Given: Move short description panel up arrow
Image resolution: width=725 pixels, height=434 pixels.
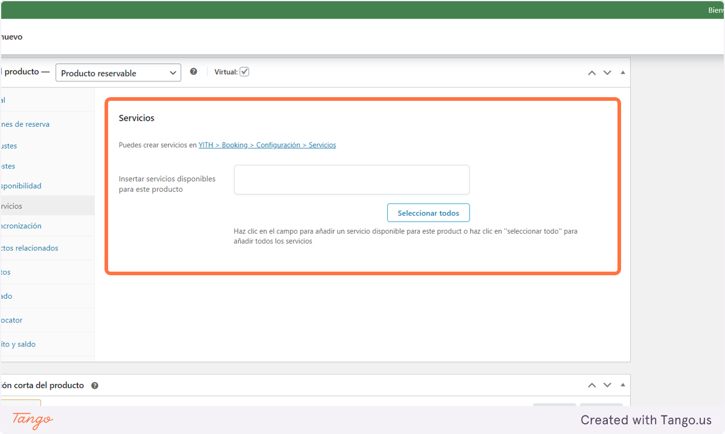Looking at the screenshot, I should tap(592, 385).
